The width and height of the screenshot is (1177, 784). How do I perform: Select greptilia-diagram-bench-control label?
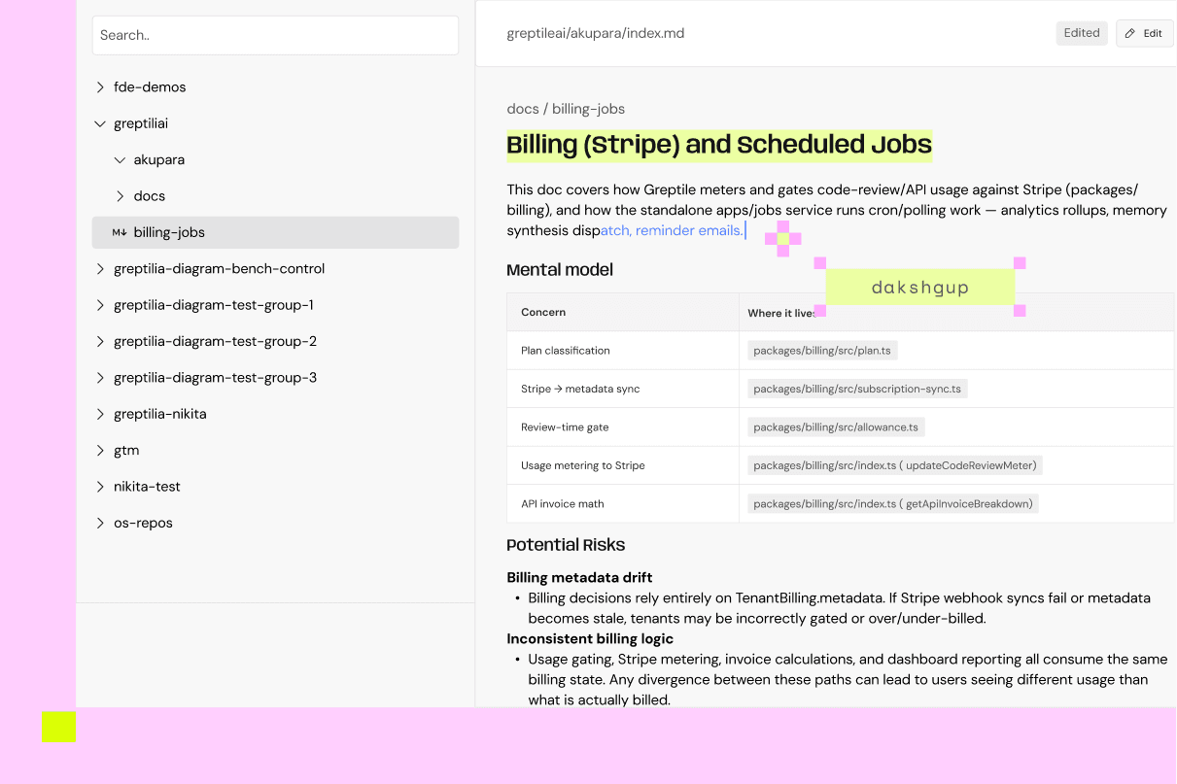(219, 269)
